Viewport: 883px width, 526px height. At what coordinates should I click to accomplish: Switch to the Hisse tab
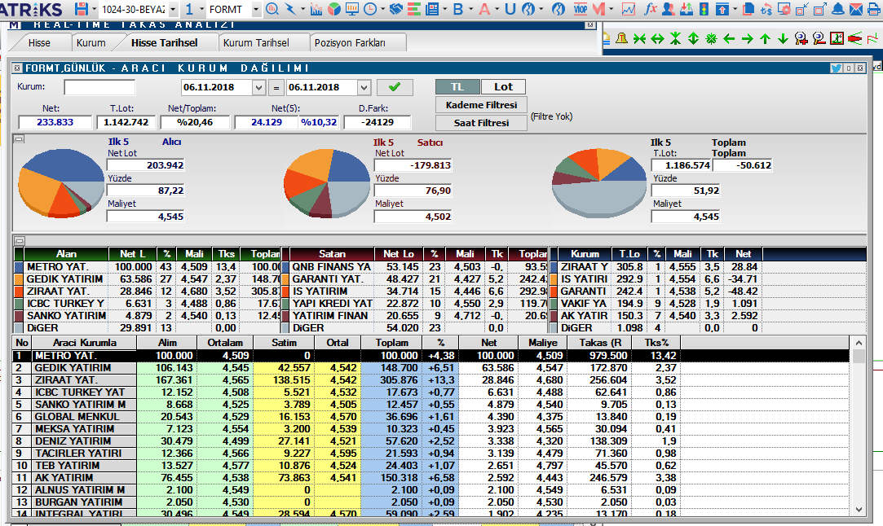(39, 43)
